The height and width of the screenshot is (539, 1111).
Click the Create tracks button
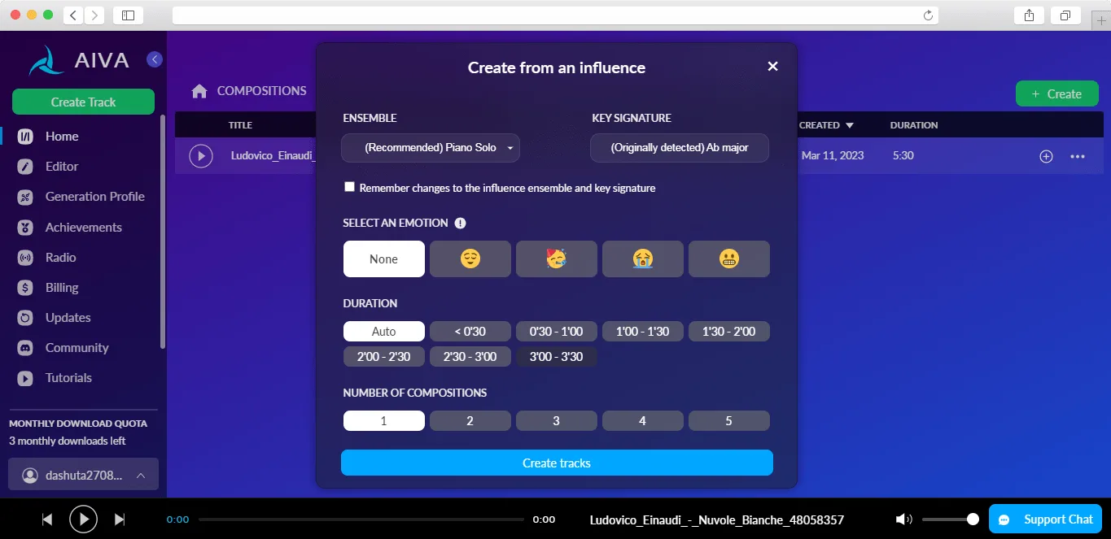tap(557, 463)
